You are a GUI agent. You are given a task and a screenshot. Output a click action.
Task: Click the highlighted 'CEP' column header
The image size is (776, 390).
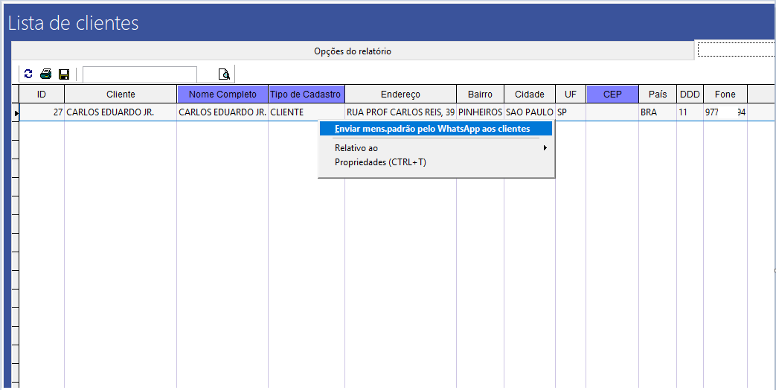[612, 95]
